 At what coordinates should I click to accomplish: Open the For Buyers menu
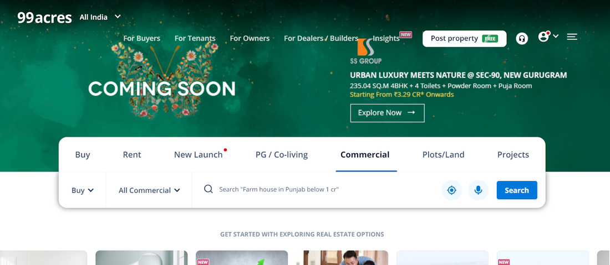click(141, 38)
